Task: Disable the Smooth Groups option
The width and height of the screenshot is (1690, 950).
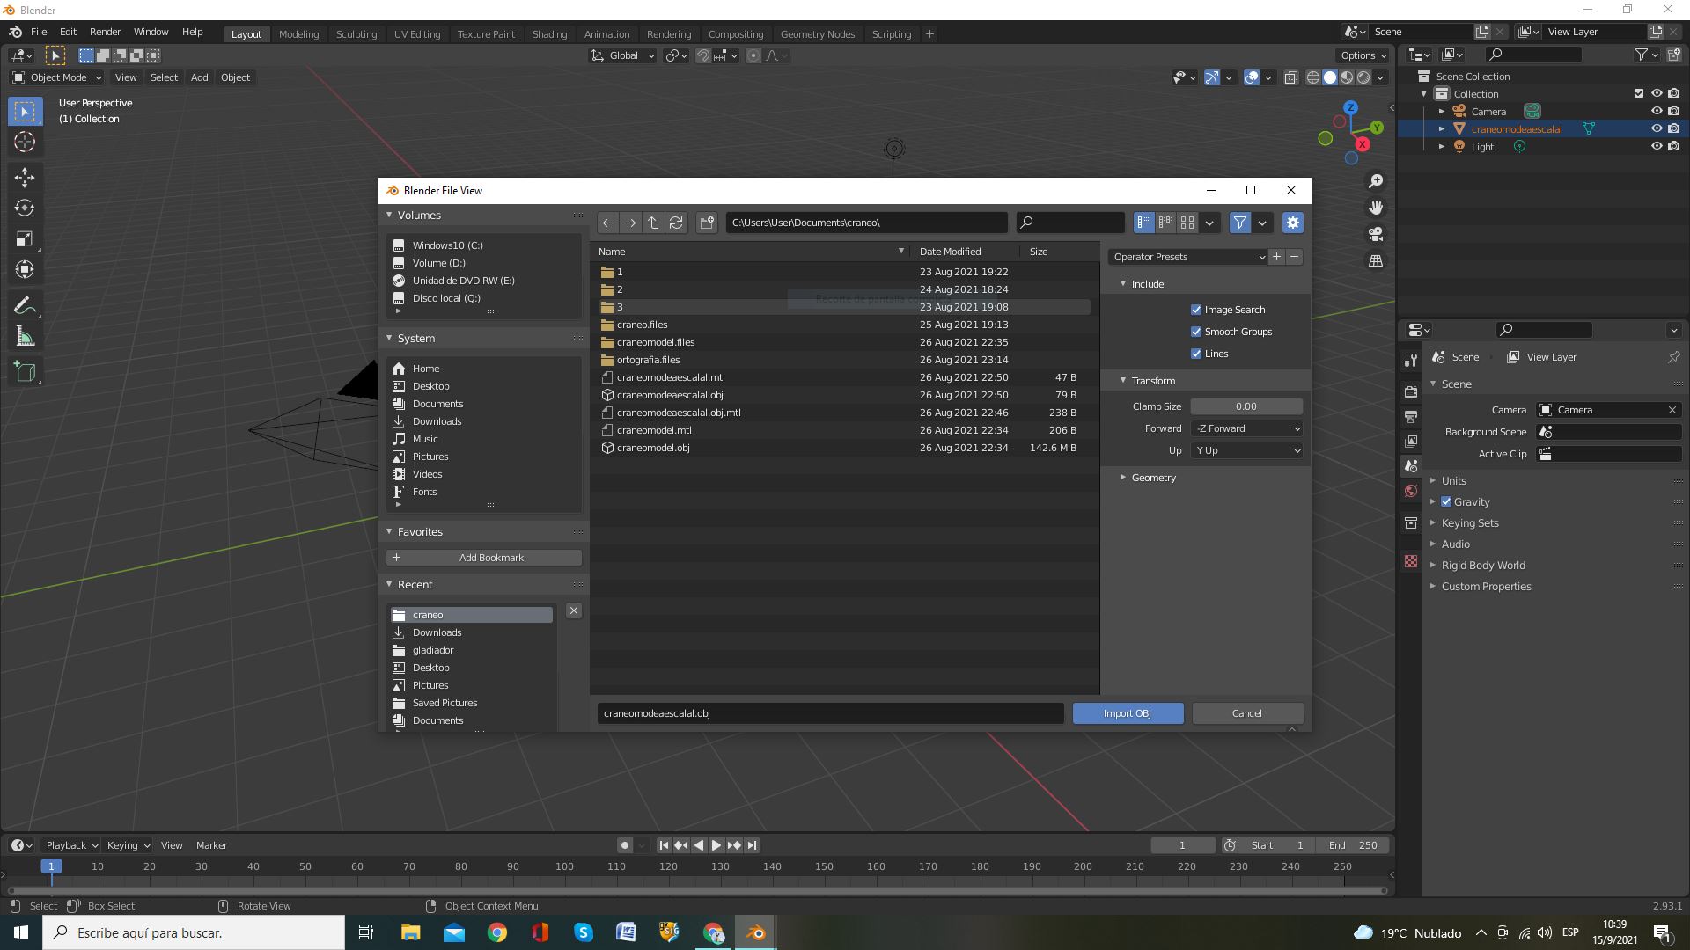Action: pos(1196,332)
